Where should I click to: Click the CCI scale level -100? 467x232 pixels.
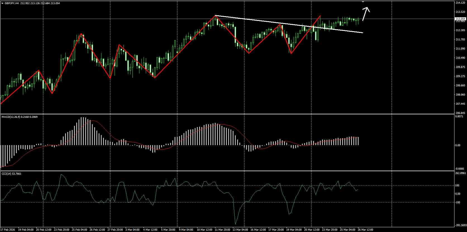tap(458, 202)
